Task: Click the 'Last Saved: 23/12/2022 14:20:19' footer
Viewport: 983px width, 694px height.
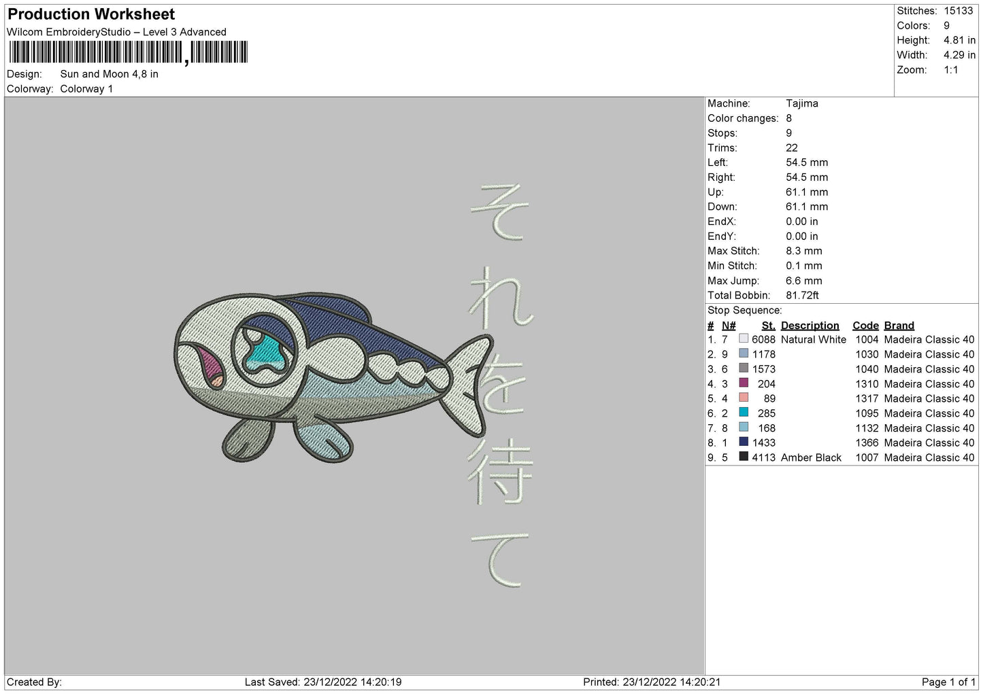Action: (323, 682)
